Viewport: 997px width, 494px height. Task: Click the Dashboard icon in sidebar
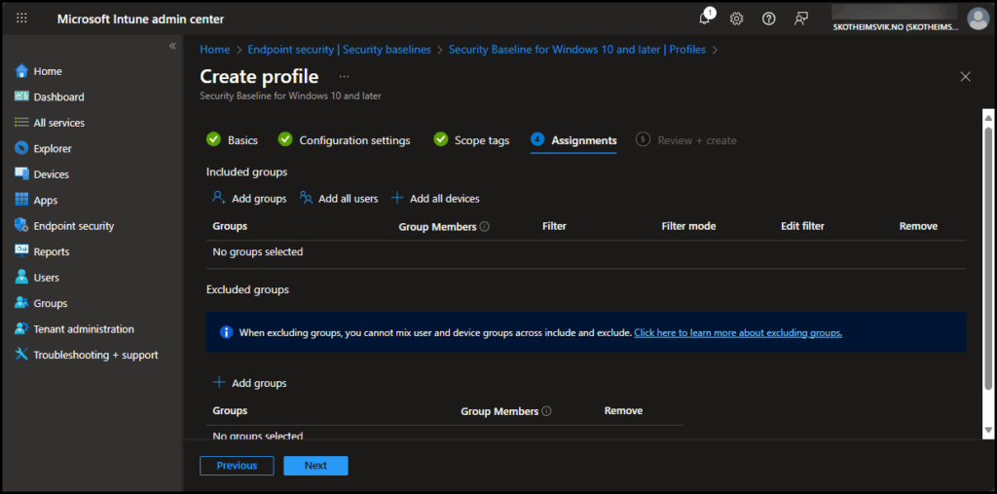(22, 96)
